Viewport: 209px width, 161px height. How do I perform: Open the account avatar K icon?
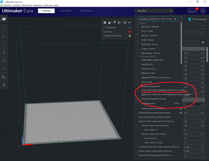pos(203,11)
